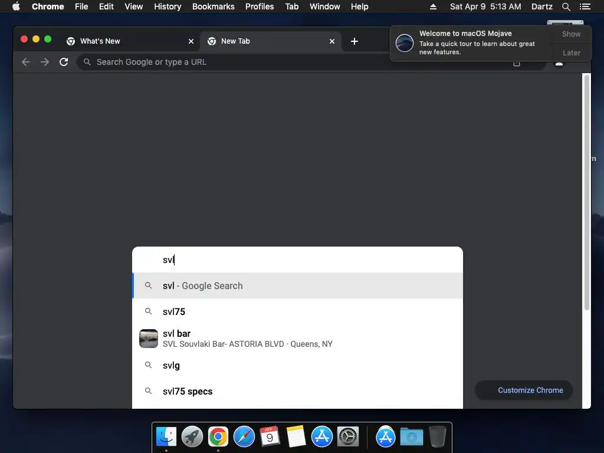Open a new tab with plus button
Viewport: 604px width, 453px height.
pos(354,41)
